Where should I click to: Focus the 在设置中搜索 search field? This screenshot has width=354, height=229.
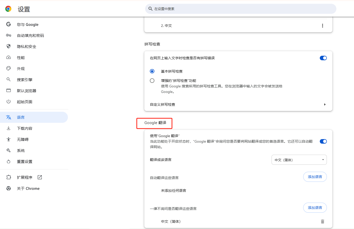(241, 9)
